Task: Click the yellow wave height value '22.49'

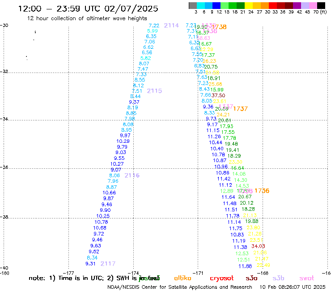Action: pyautogui.click(x=263, y=265)
